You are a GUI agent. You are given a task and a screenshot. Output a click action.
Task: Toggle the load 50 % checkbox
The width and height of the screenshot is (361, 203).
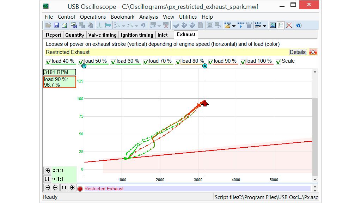point(81,62)
